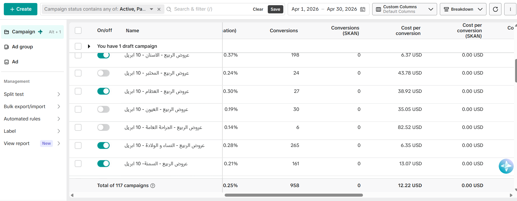Screen dimensions: 517x201
Task: Open the Custom Columns dropdown
Action: 404,9
